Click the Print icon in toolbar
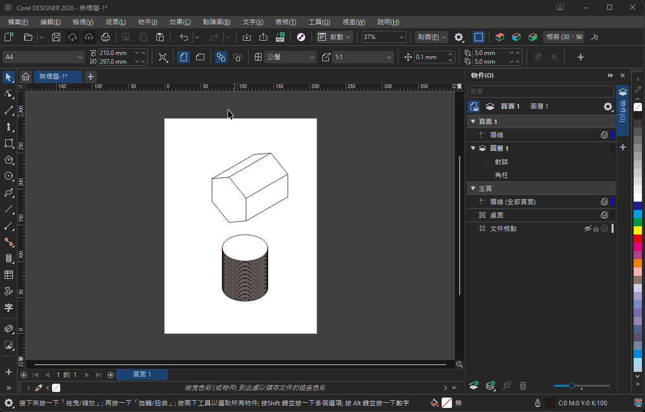645x412 pixels. click(x=106, y=37)
